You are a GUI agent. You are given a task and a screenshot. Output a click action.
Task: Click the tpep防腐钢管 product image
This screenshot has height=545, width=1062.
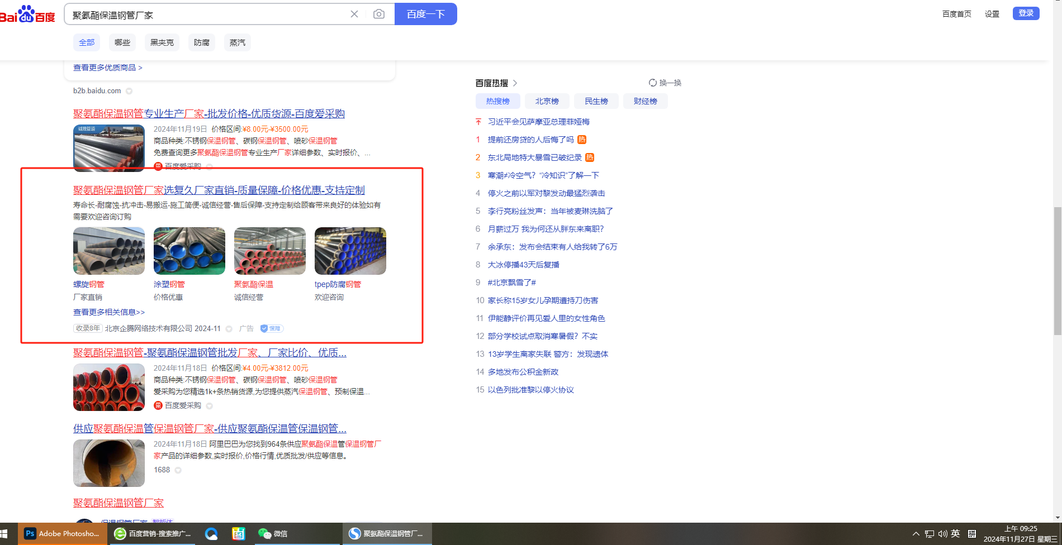tap(350, 251)
